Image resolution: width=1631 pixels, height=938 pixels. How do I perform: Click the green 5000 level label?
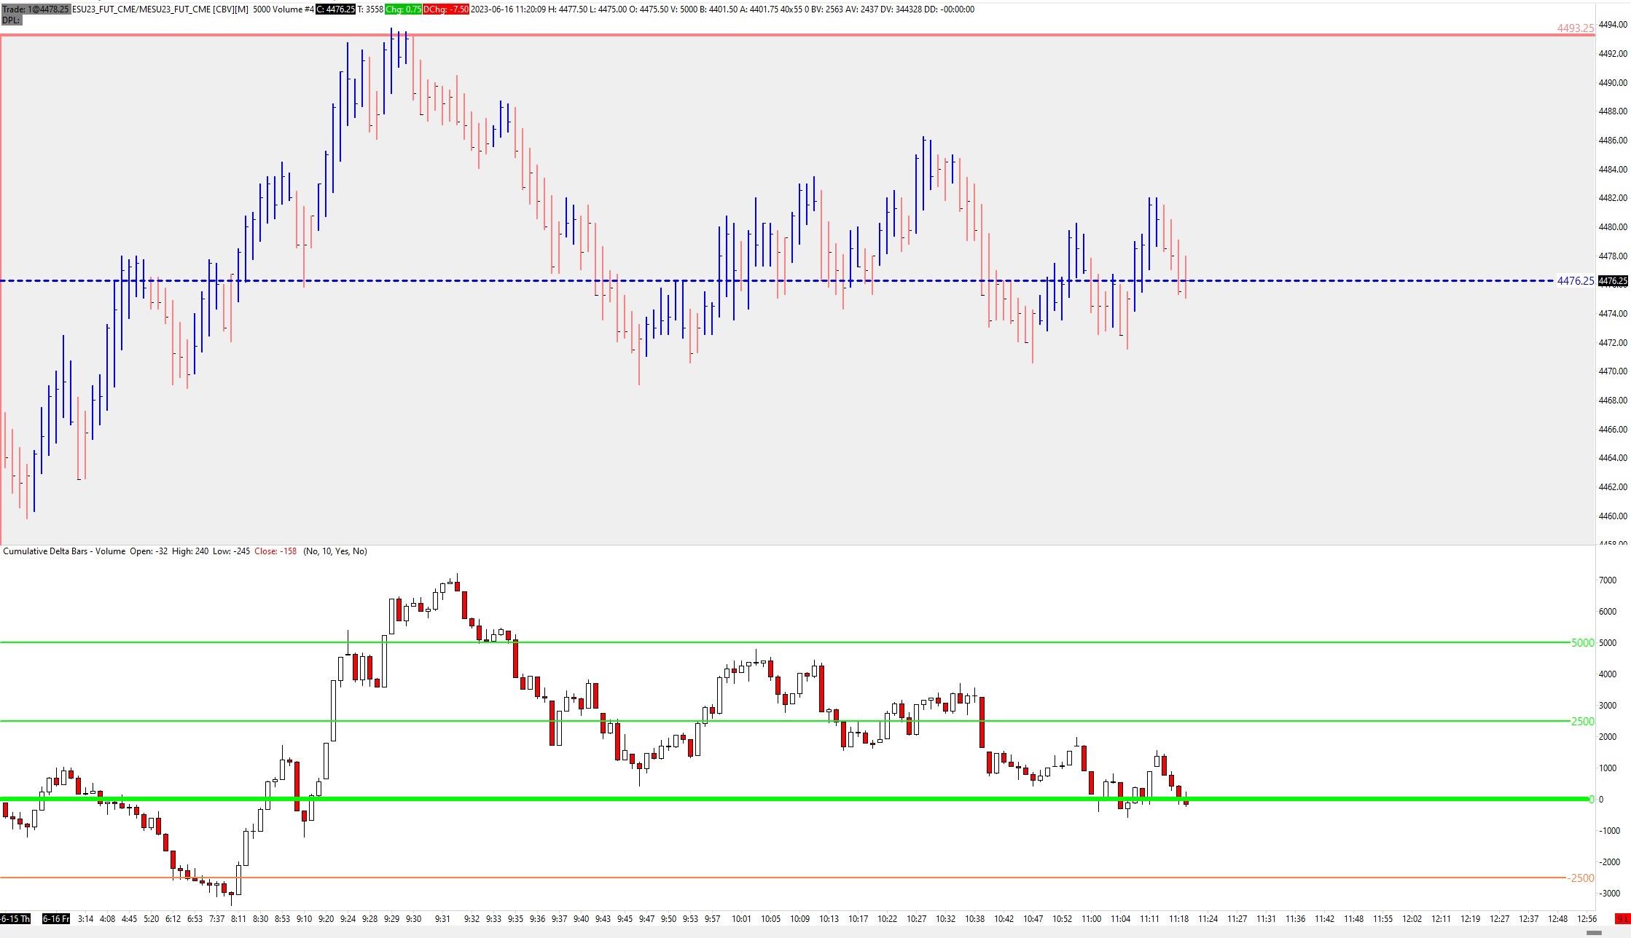(x=1582, y=643)
